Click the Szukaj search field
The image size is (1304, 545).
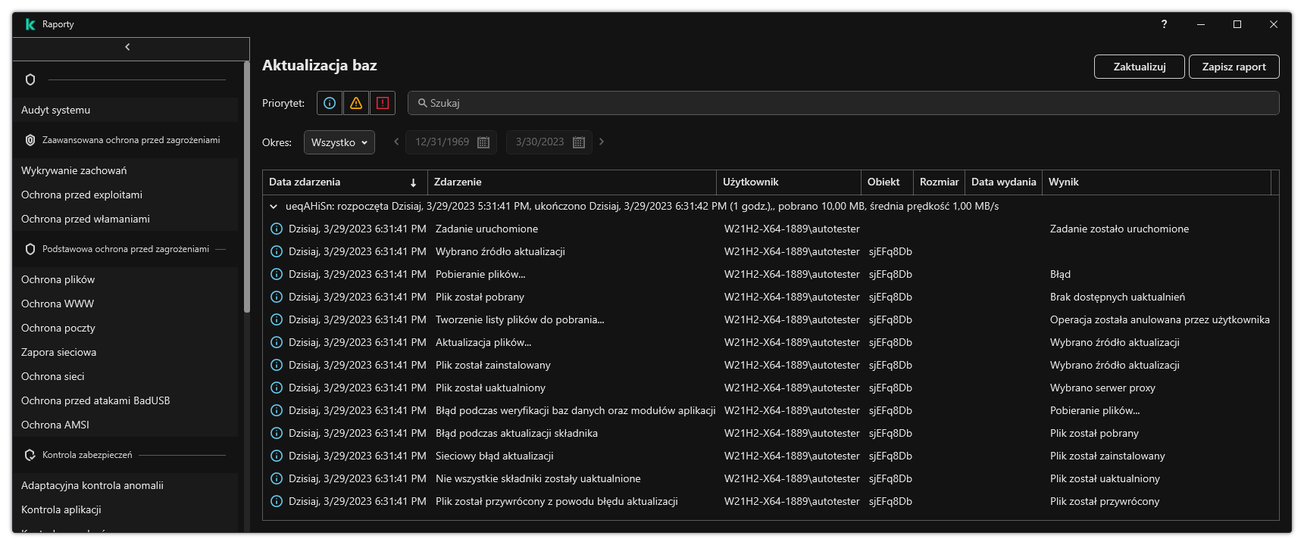point(843,103)
